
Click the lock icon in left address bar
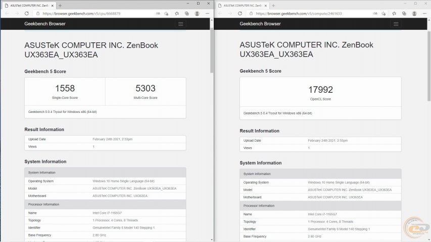pyautogui.click(x=38, y=14)
